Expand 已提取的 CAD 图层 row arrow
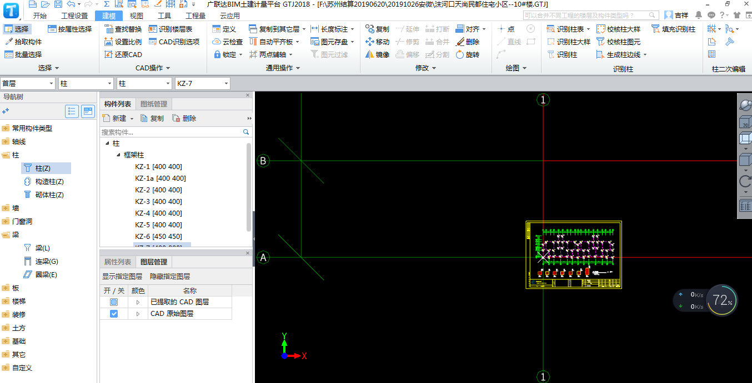Image resolution: width=752 pixels, height=383 pixels. pyautogui.click(x=138, y=302)
